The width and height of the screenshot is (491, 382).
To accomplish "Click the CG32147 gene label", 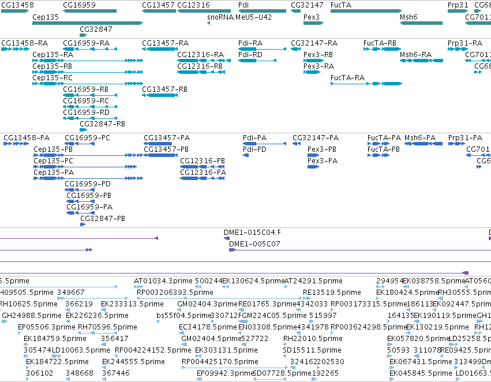I will click(x=307, y=5).
